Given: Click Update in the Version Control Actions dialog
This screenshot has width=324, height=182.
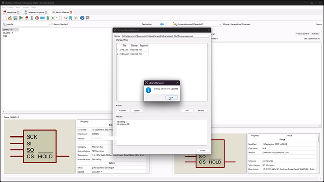Looking at the screenshot, I should [x=136, y=110].
